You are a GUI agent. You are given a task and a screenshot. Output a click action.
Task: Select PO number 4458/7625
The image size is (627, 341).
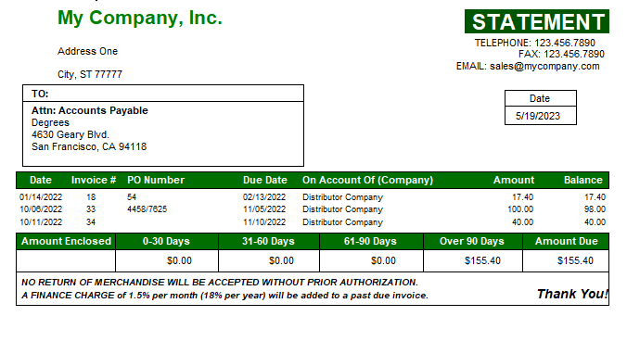[x=147, y=209]
